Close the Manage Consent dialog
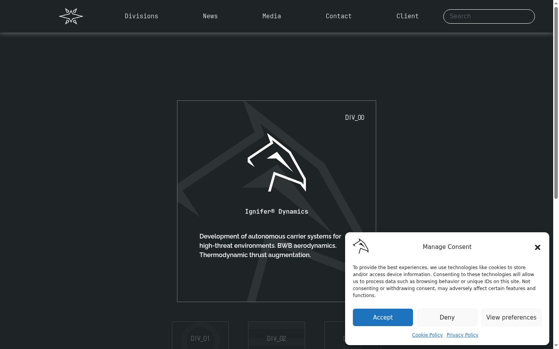559x349 pixels. pos(538,247)
